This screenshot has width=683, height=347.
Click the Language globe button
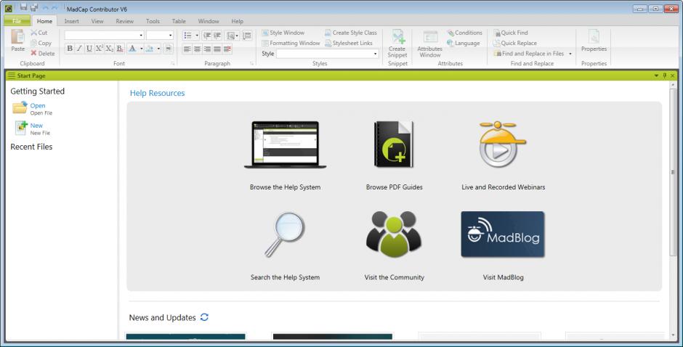[464, 43]
